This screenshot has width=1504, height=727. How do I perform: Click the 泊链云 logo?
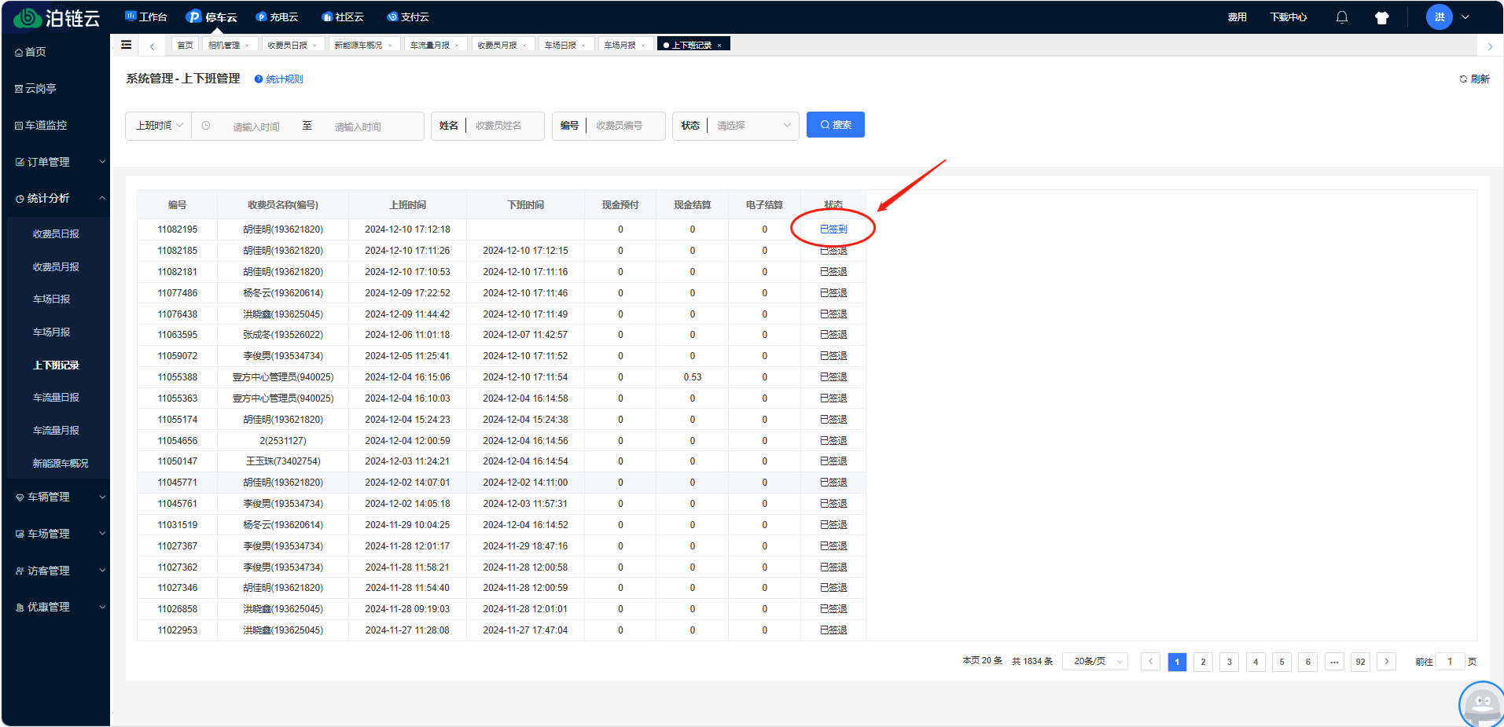[57, 17]
